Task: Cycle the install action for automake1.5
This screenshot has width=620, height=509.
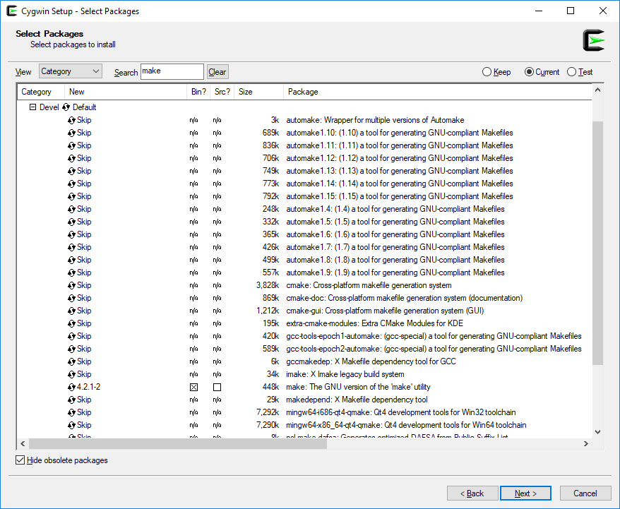Action: [x=71, y=222]
